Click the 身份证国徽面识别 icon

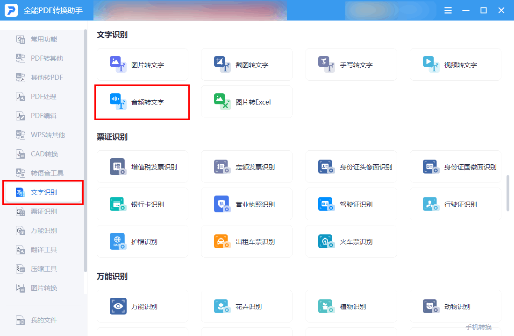tap(431, 167)
